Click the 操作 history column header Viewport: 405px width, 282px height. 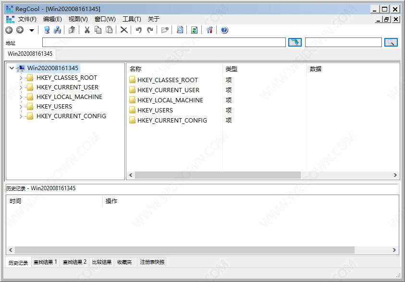(x=250, y=201)
